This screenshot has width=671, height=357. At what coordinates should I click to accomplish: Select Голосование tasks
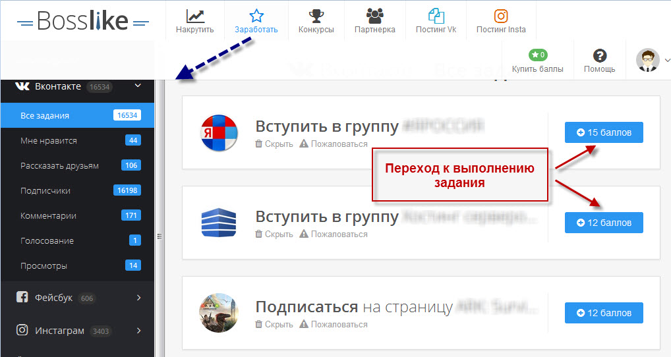click(x=78, y=240)
